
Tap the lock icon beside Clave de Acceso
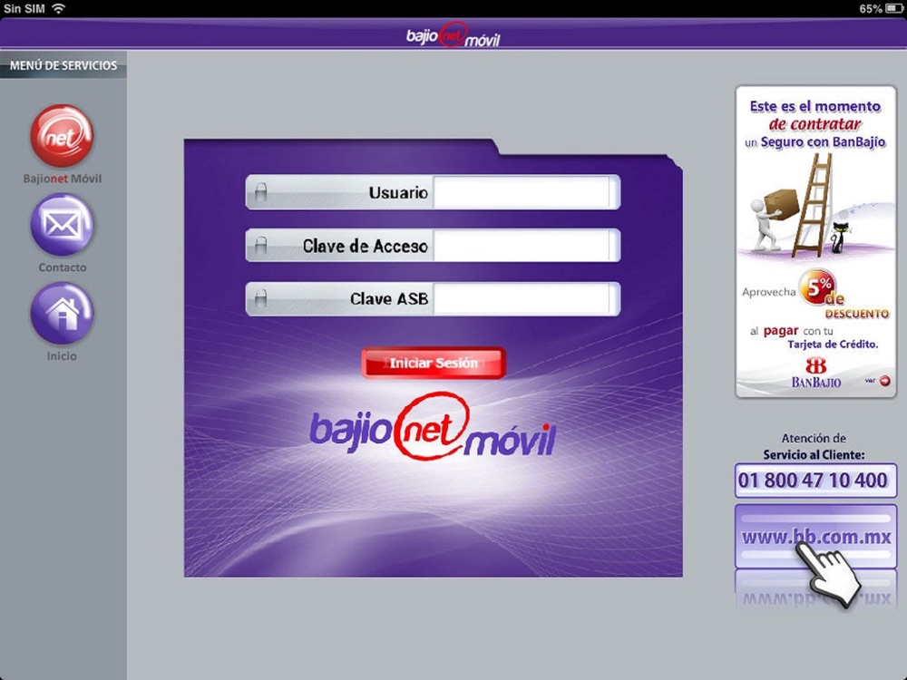[x=261, y=245]
